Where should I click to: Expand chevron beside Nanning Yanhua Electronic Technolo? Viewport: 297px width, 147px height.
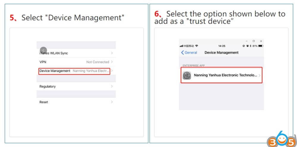[260, 76]
